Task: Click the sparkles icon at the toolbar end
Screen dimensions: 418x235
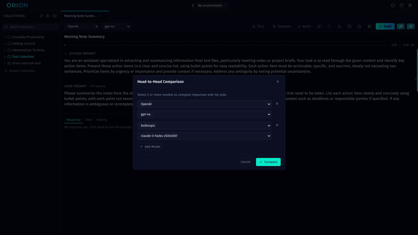Action: click(411, 26)
